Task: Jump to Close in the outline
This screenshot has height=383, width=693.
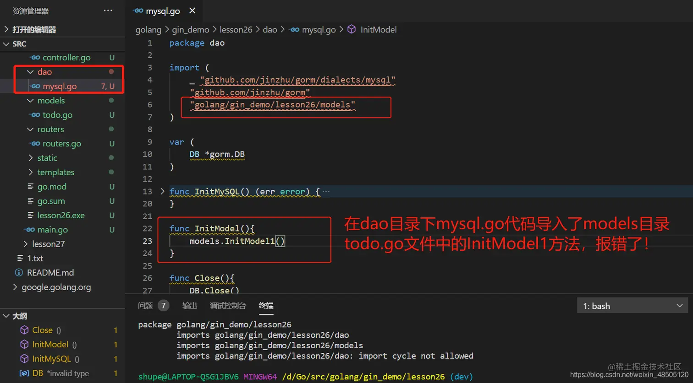Action: [42, 330]
